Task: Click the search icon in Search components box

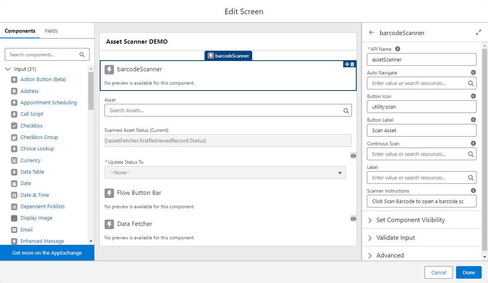Action: pos(82,55)
